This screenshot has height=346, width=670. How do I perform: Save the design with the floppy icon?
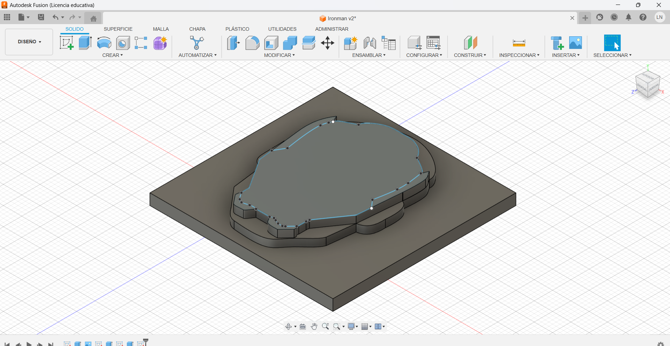[x=41, y=17]
